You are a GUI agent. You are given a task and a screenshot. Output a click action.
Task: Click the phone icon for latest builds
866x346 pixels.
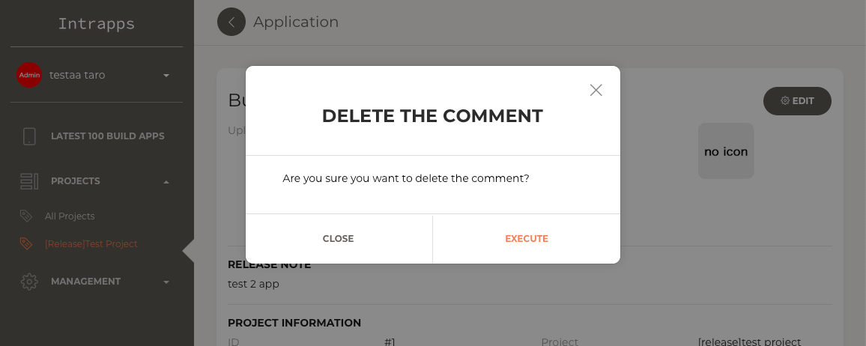click(29, 136)
